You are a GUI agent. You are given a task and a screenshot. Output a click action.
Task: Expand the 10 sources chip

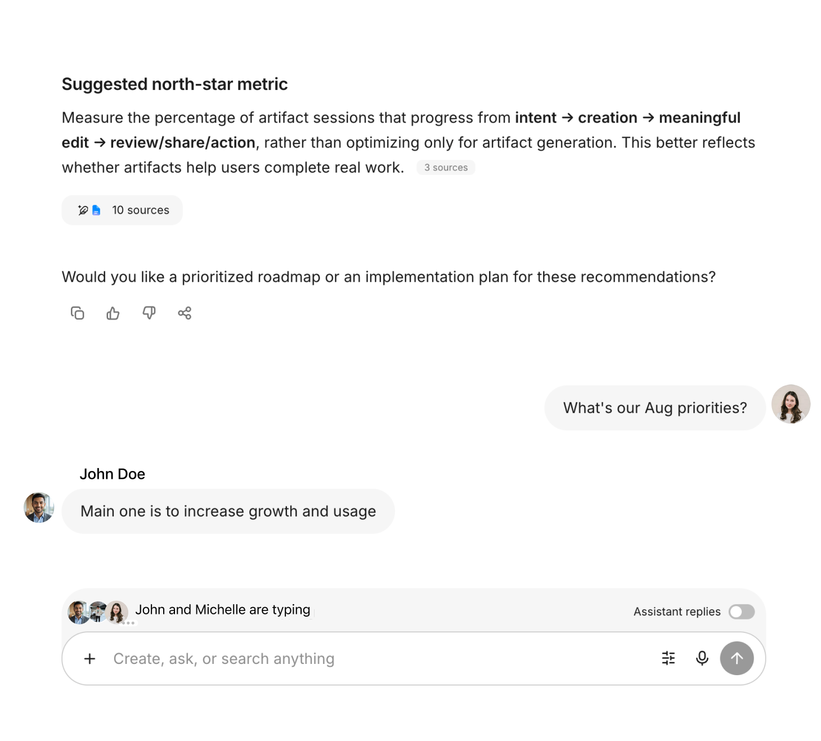(122, 210)
